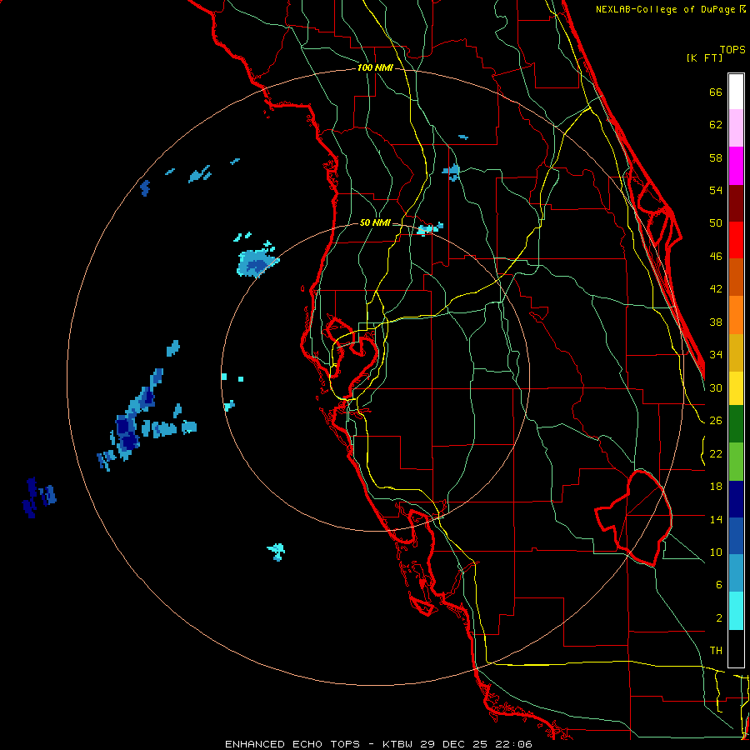The image size is (750, 750).
Task: Select the 2 legend value
Action: click(718, 618)
